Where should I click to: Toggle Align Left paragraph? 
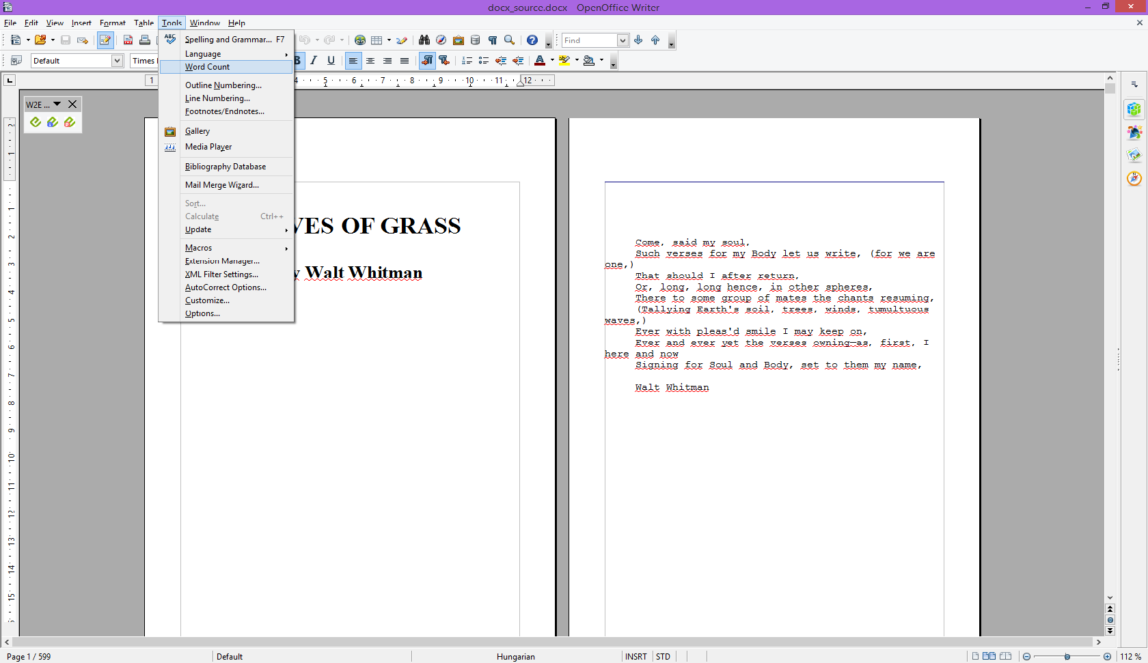(x=353, y=61)
